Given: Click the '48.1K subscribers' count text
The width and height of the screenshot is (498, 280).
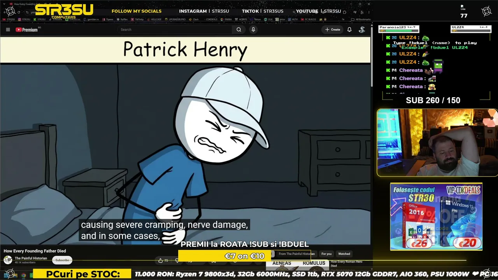Looking at the screenshot, I should pos(25,262).
